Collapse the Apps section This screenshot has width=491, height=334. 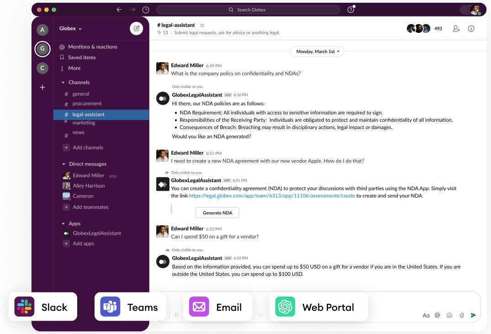[x=63, y=224]
